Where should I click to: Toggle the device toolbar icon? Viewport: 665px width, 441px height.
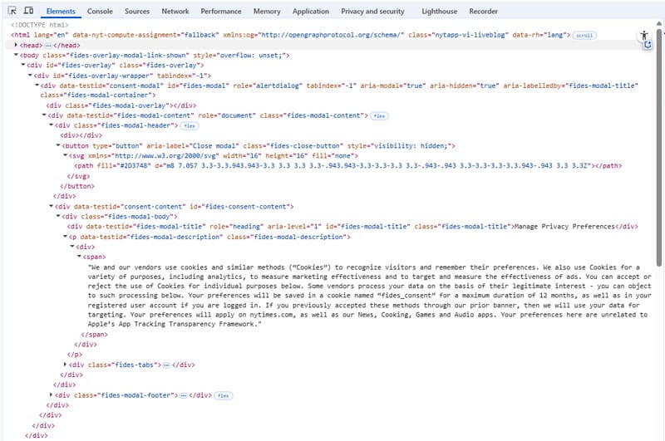pyautogui.click(x=28, y=11)
